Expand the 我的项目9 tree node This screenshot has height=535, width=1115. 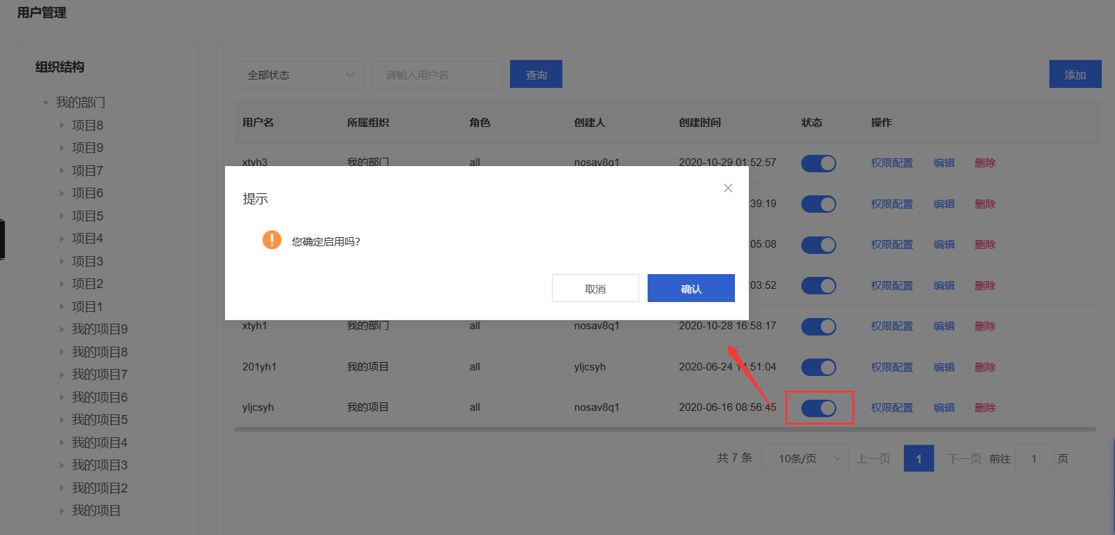pos(61,329)
